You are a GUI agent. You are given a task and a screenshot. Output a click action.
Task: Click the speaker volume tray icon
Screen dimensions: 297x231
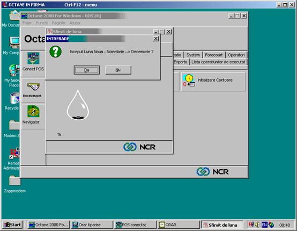point(257,225)
